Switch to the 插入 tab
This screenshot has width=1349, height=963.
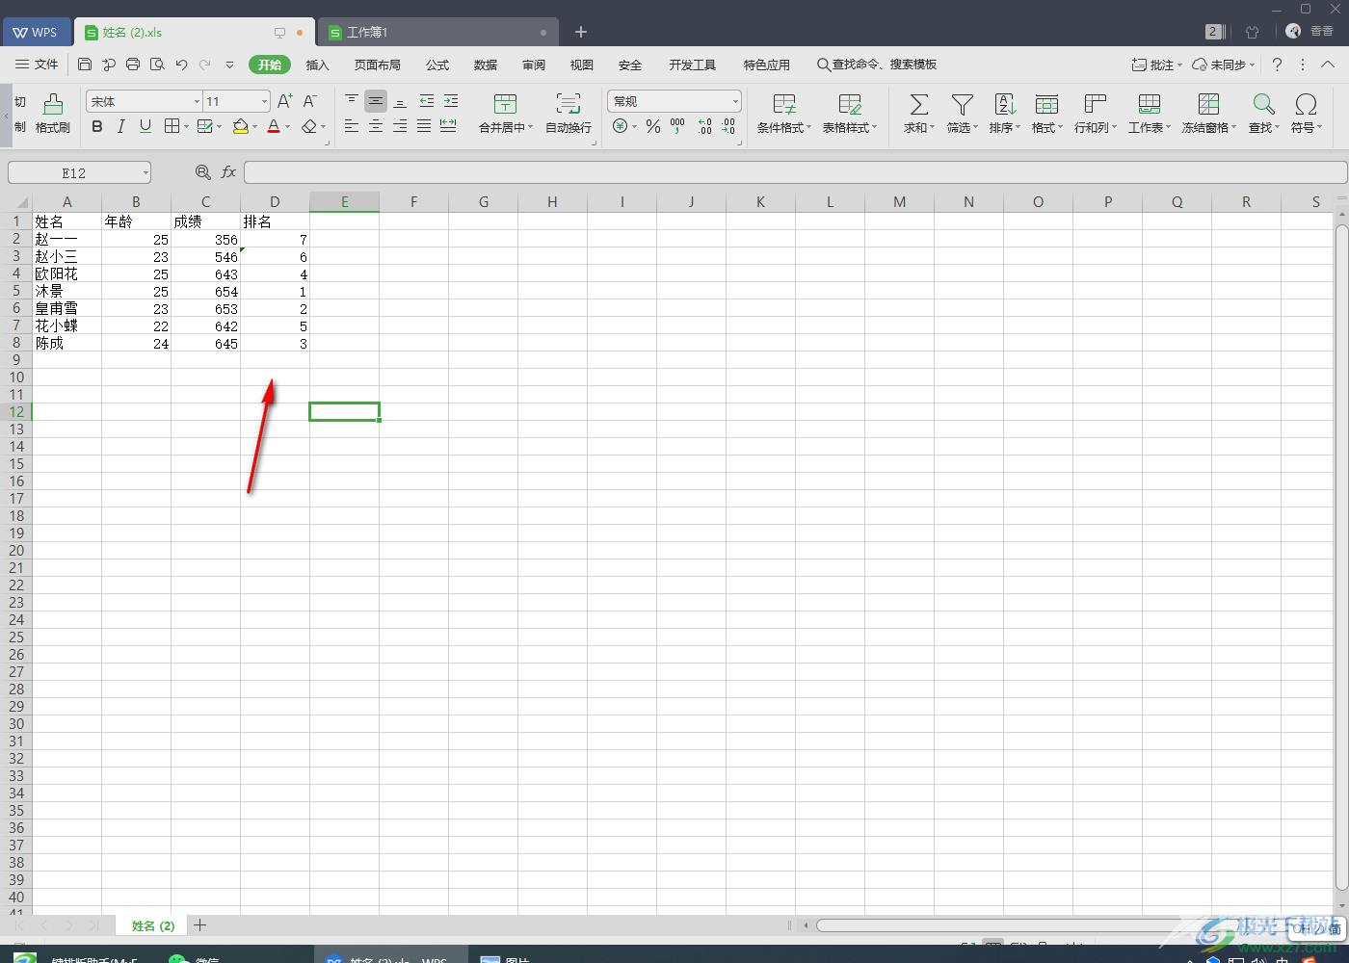point(317,65)
